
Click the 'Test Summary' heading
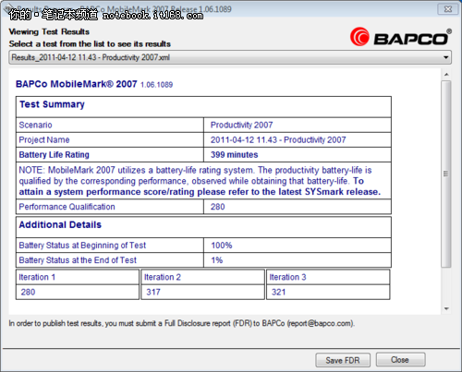click(52, 104)
